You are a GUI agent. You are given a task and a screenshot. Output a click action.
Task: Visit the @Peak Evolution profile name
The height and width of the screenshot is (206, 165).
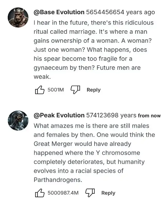(x=59, y=115)
